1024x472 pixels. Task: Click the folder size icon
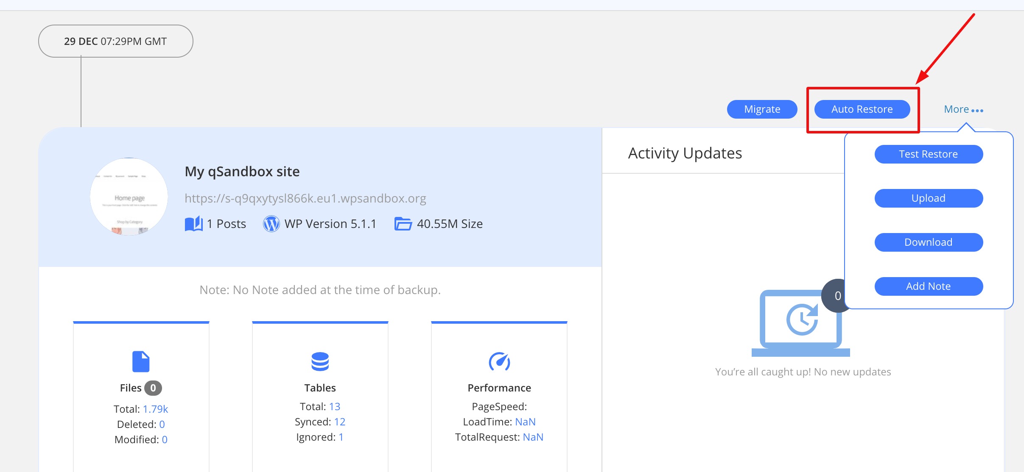pos(403,224)
